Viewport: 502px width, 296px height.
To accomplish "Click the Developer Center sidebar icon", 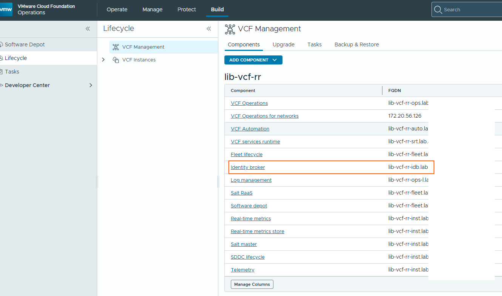I will click(x=2, y=85).
